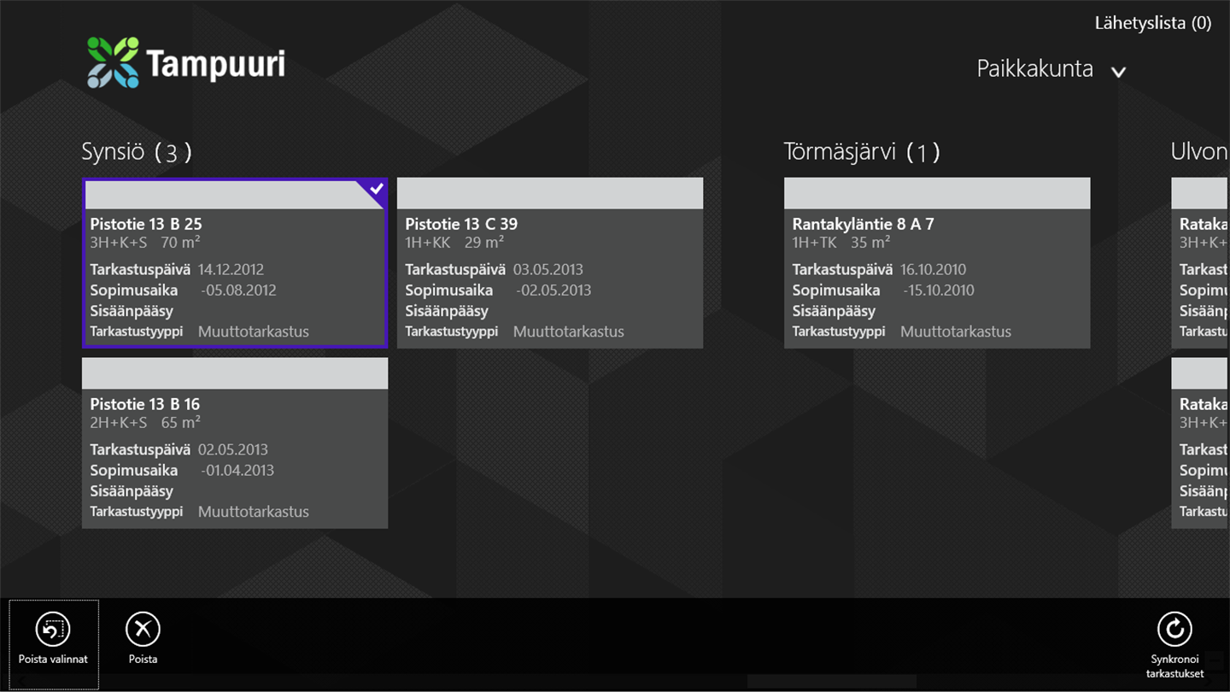Open the Synsiö (3) group header

[137, 152]
